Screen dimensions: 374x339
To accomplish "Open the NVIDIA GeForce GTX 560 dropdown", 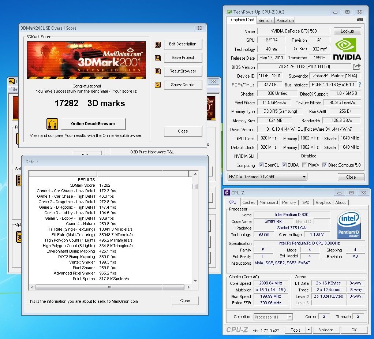I will [x=267, y=177].
